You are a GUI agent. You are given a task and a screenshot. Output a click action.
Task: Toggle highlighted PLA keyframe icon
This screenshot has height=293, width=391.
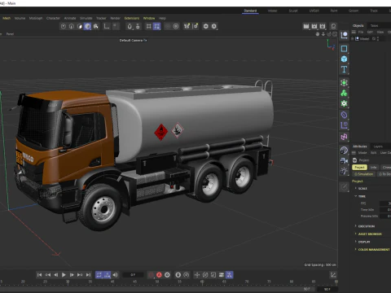point(230,275)
